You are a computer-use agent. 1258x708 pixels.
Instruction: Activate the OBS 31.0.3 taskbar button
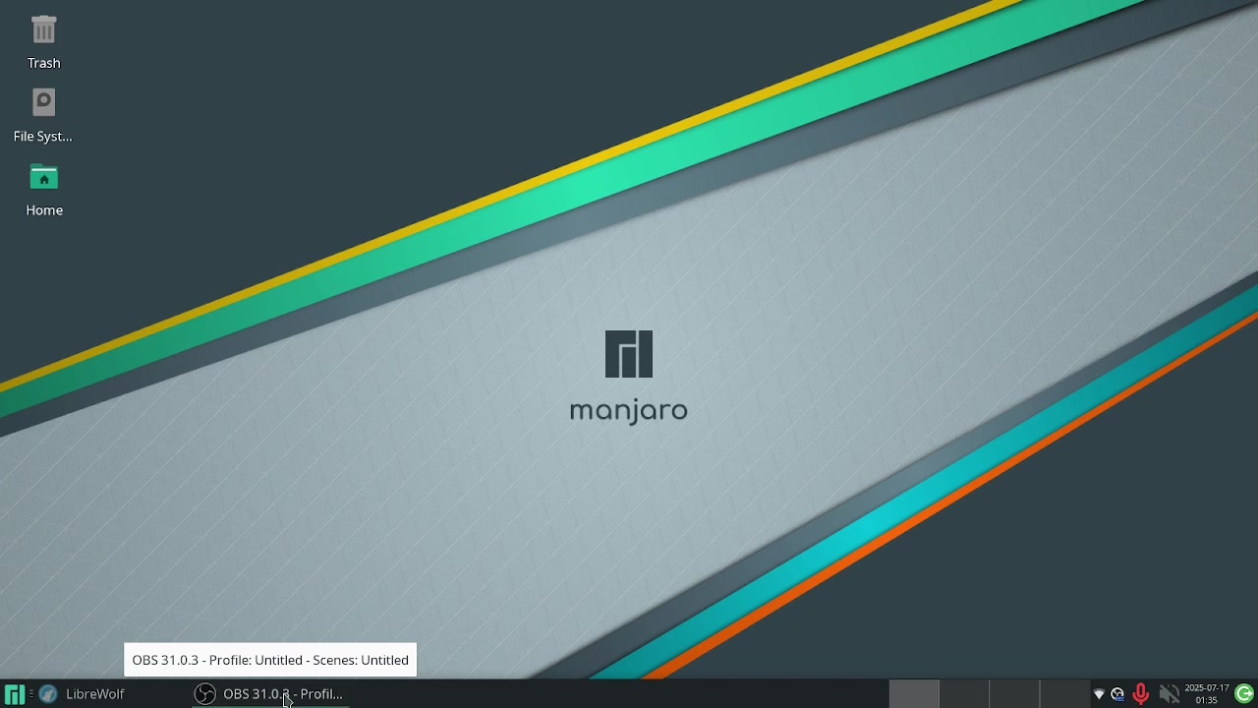coord(269,694)
